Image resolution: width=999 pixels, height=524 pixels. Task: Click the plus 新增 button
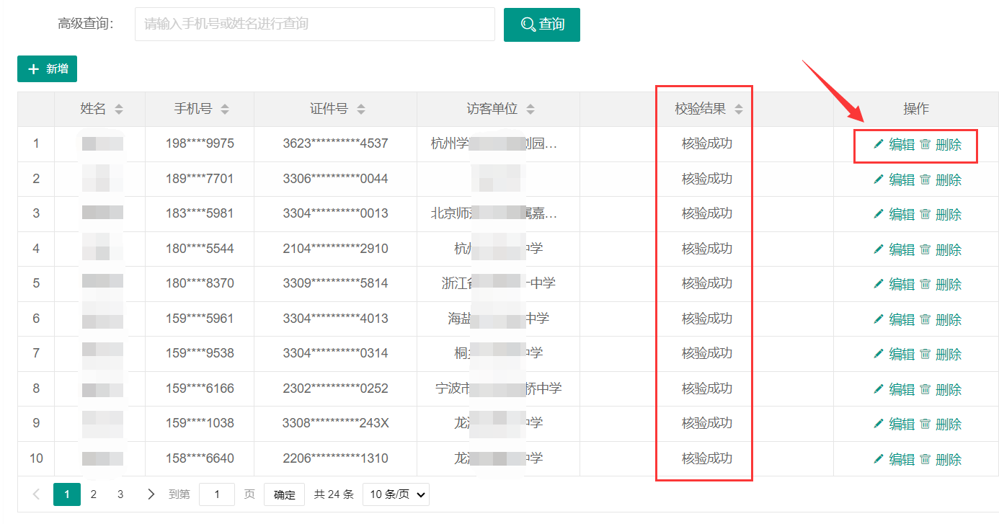coord(48,69)
